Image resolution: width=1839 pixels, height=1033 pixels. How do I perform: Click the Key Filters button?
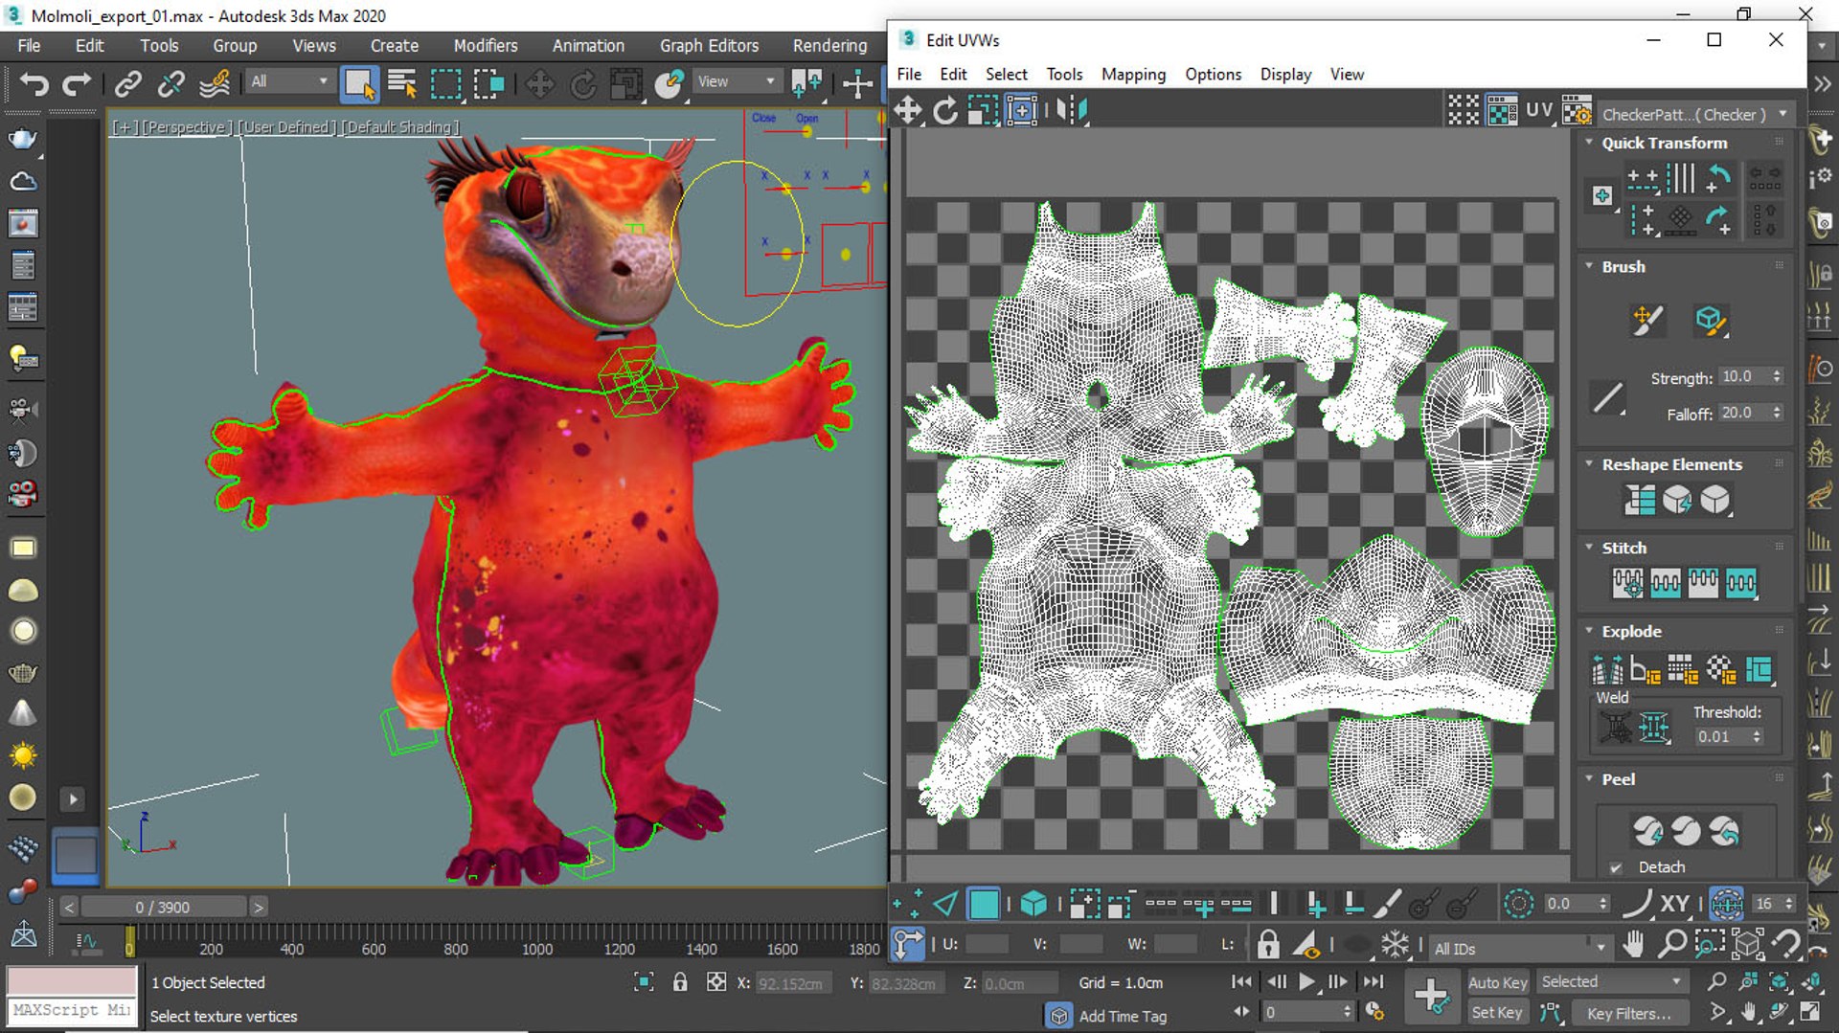(x=1628, y=1013)
